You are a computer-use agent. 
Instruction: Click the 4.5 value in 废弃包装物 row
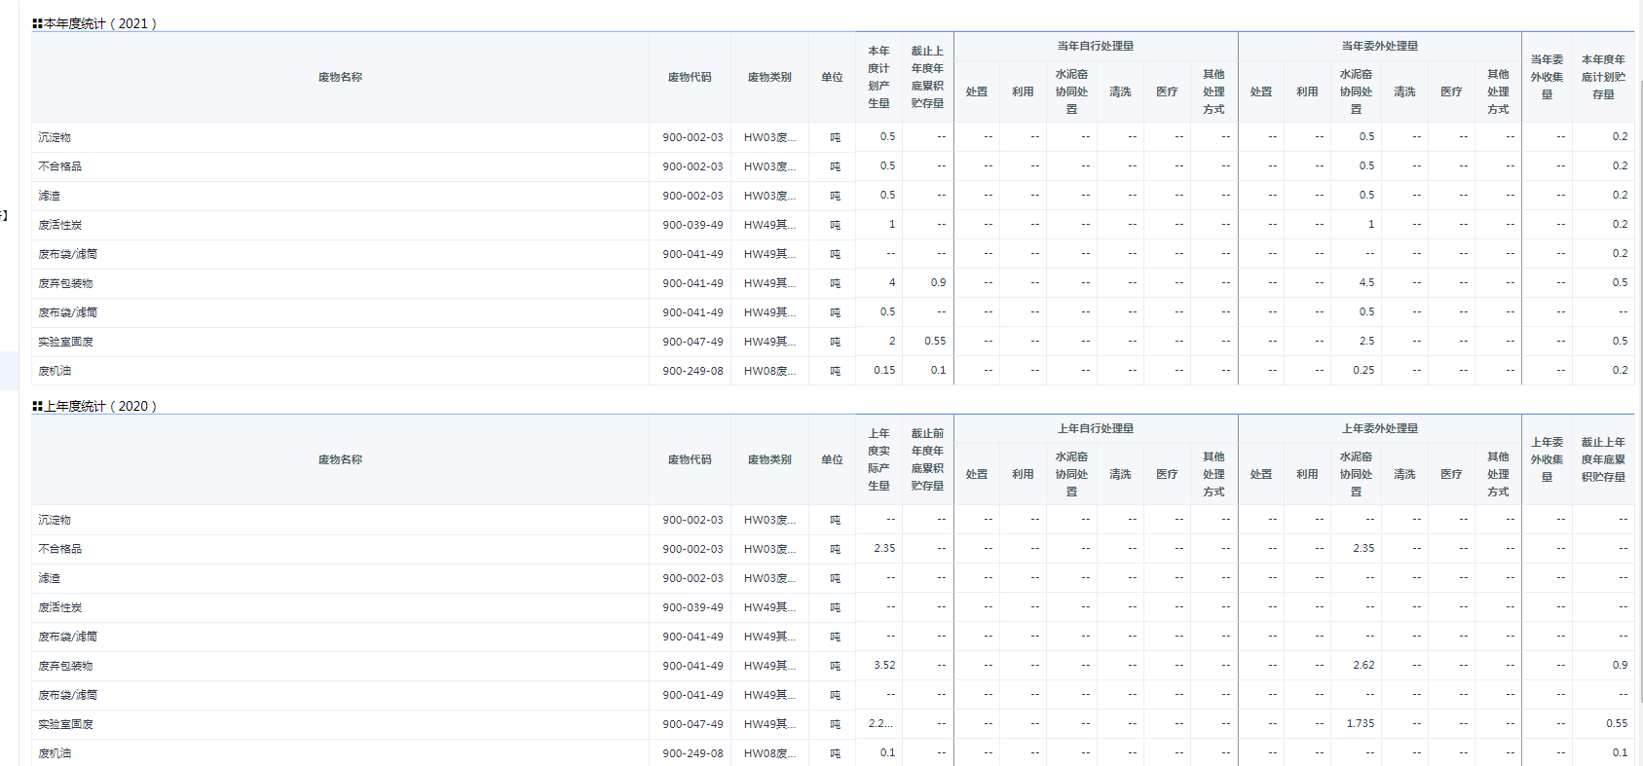click(x=1366, y=283)
